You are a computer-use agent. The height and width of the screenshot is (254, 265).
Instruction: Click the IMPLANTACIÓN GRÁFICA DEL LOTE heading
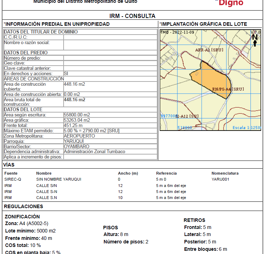pyautogui.click(x=203, y=24)
